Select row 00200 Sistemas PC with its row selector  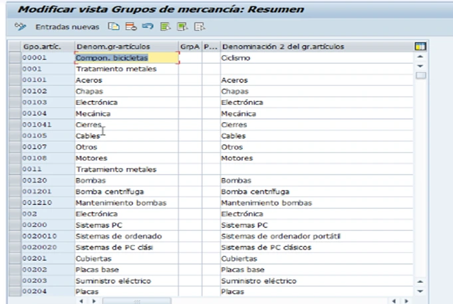click(15, 225)
